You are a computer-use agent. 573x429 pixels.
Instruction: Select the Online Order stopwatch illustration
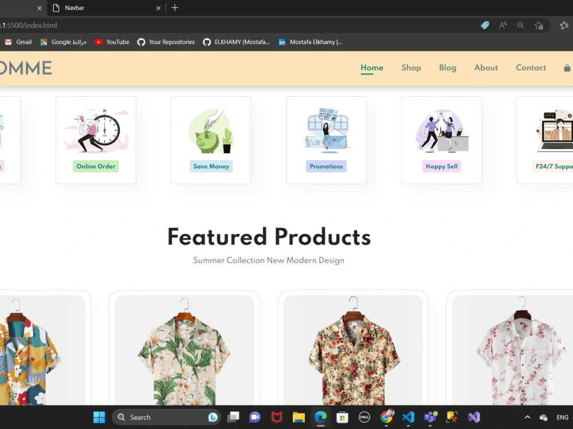click(96, 130)
